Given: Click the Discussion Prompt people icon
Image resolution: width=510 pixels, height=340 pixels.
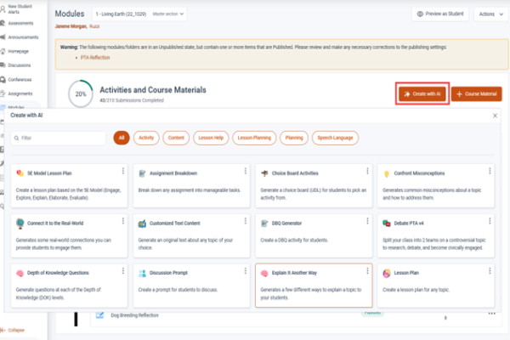Looking at the screenshot, I should 142,274.
